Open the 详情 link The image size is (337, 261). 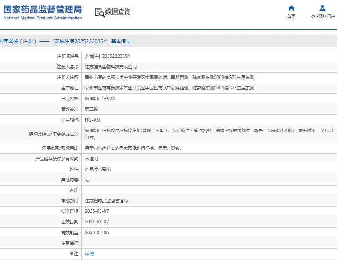pyautogui.click(x=89, y=254)
